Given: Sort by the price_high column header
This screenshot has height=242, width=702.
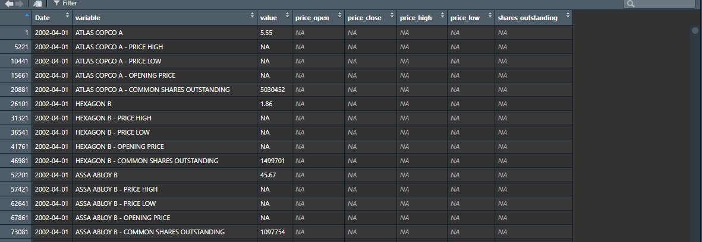Looking at the screenshot, I should click(422, 18).
